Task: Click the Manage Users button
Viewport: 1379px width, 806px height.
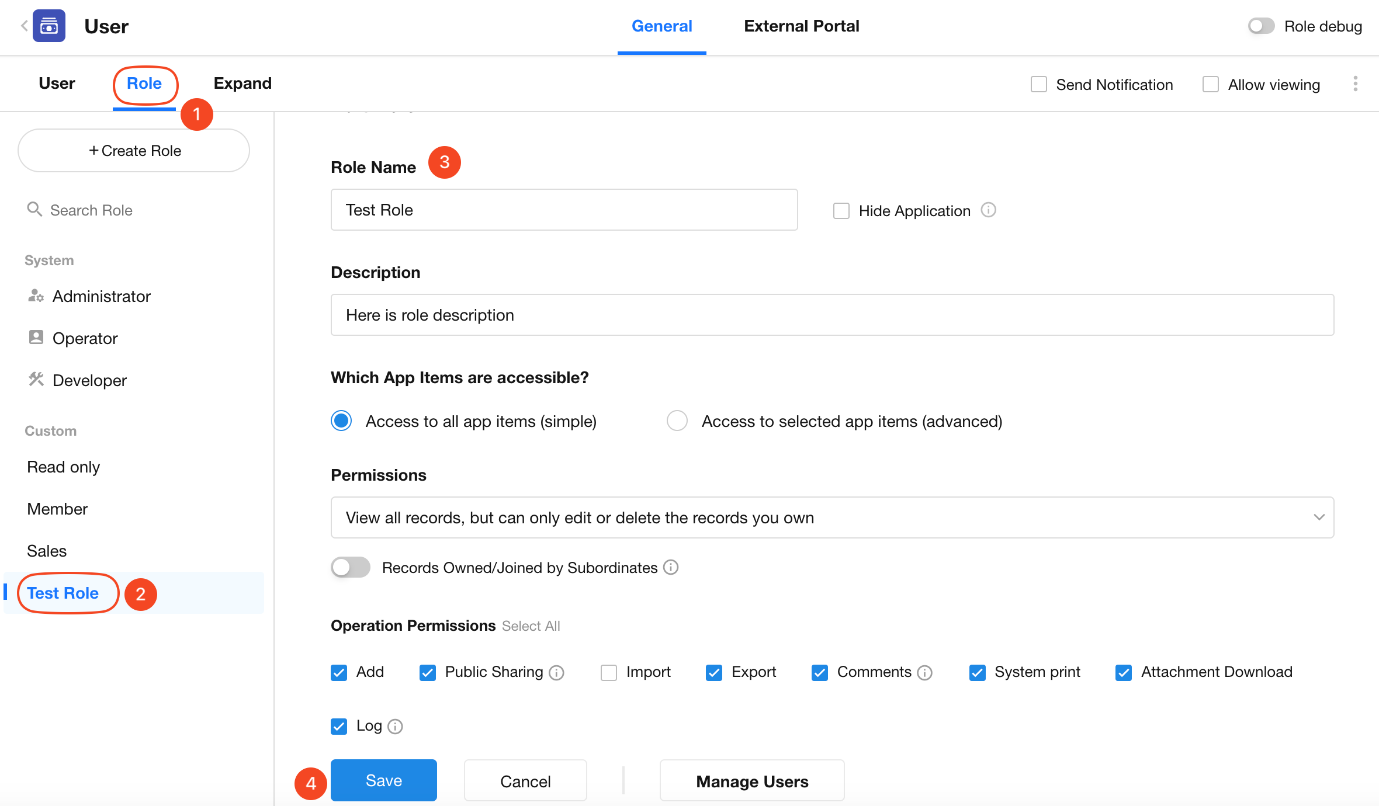Action: (751, 781)
